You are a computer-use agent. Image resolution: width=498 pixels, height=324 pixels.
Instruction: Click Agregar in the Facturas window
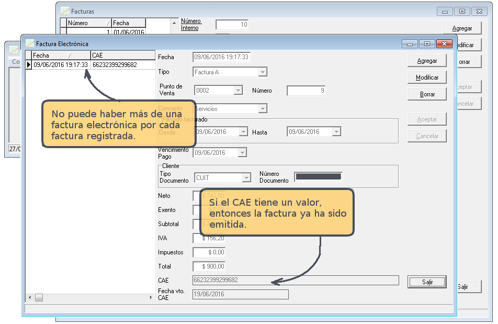coord(462,28)
